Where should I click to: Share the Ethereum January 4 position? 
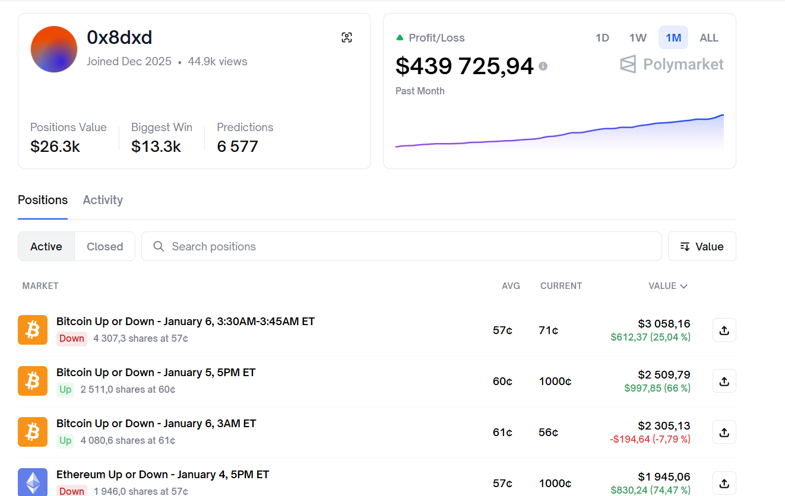tap(724, 483)
